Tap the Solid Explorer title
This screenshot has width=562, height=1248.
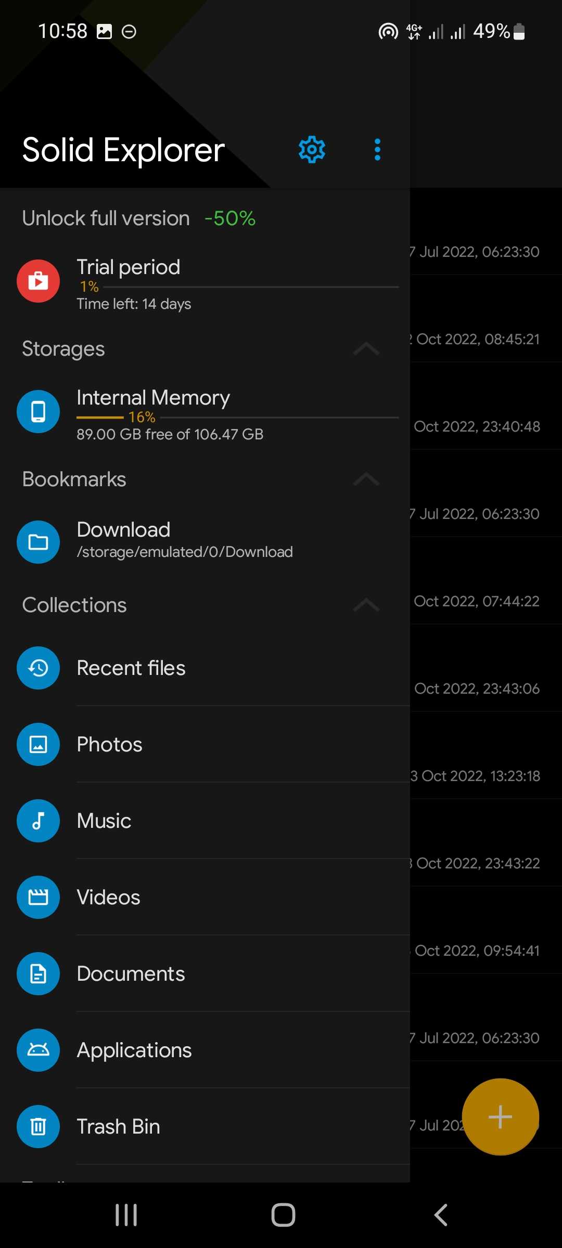pos(123,150)
